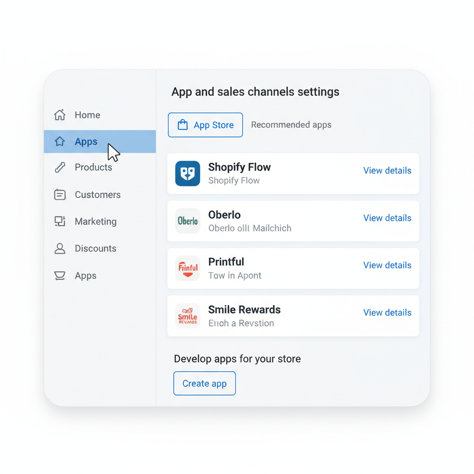The width and height of the screenshot is (474, 474).
Task: Click the Shopify Flow list row
Action: (293, 174)
